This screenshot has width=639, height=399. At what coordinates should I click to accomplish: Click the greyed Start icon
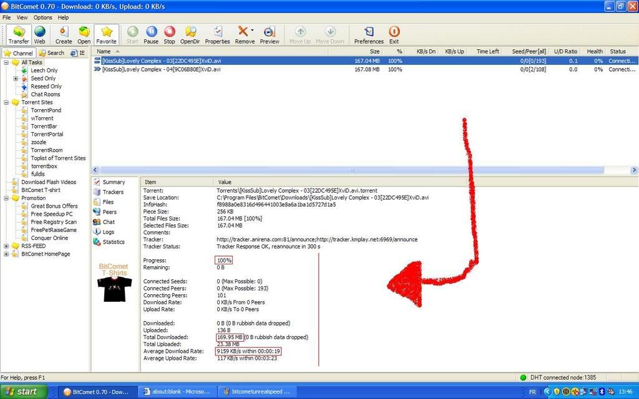132,35
